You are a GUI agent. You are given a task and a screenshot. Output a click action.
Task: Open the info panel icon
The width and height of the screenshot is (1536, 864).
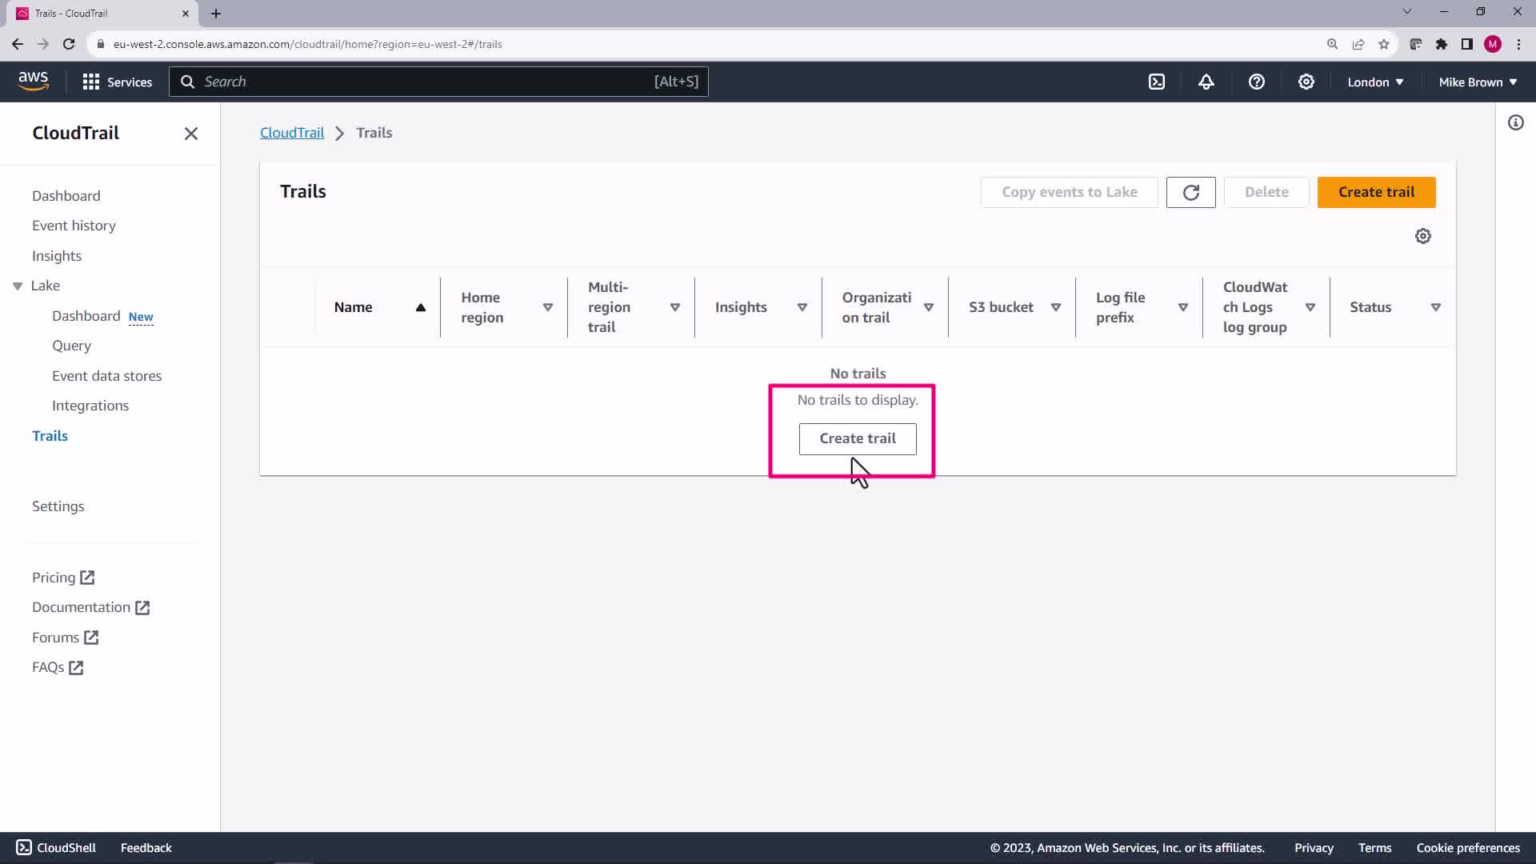[x=1515, y=122]
